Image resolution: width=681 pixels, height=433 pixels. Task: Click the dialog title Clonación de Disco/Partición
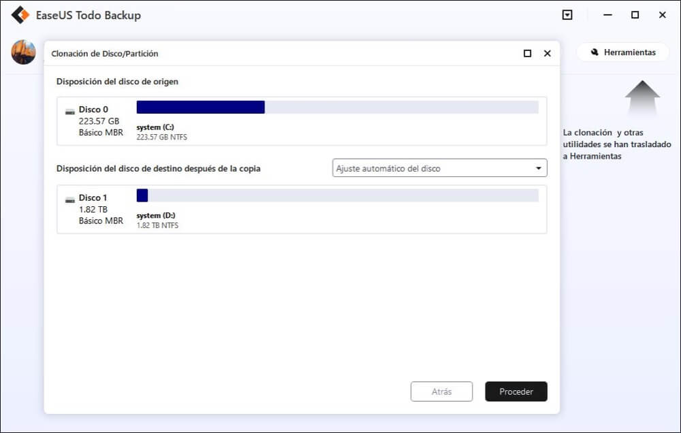click(x=105, y=53)
